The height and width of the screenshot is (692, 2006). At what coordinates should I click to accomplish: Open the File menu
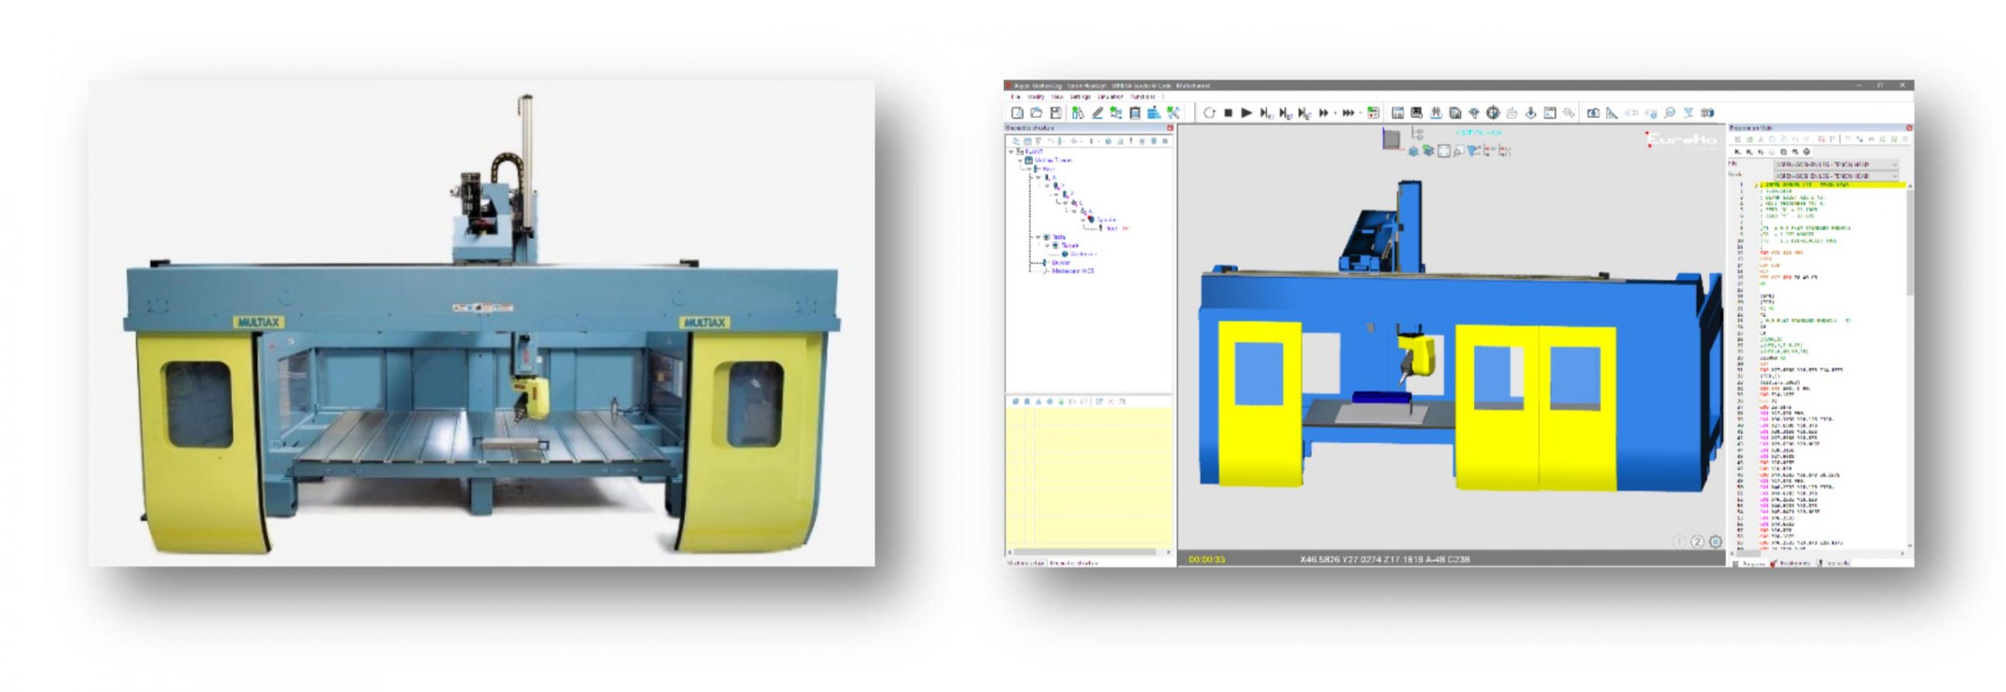click(x=1016, y=96)
